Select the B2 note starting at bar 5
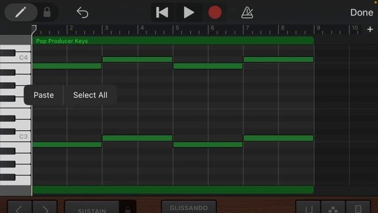The height and width of the screenshot is (213, 378). (x=208, y=144)
